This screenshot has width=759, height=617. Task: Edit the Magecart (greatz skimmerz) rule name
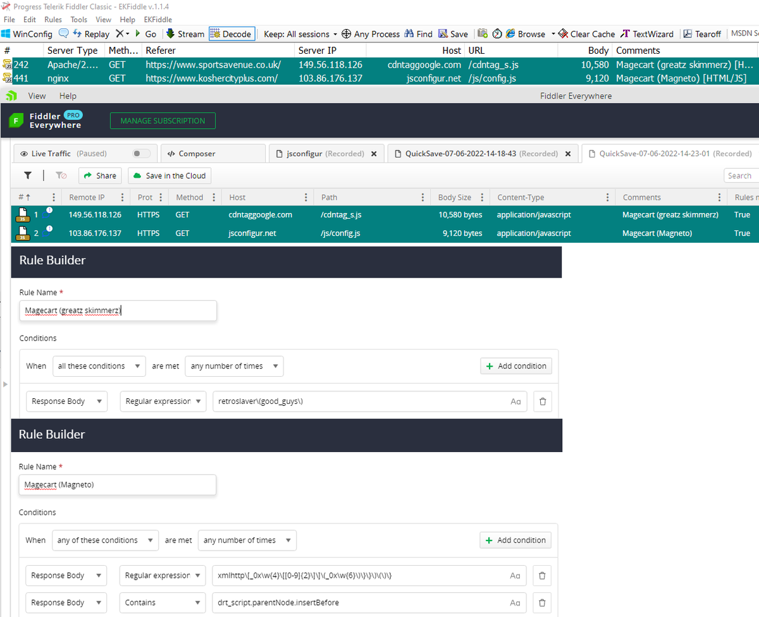[118, 310]
